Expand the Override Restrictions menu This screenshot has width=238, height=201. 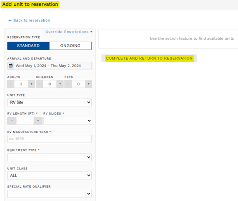pos(69,32)
